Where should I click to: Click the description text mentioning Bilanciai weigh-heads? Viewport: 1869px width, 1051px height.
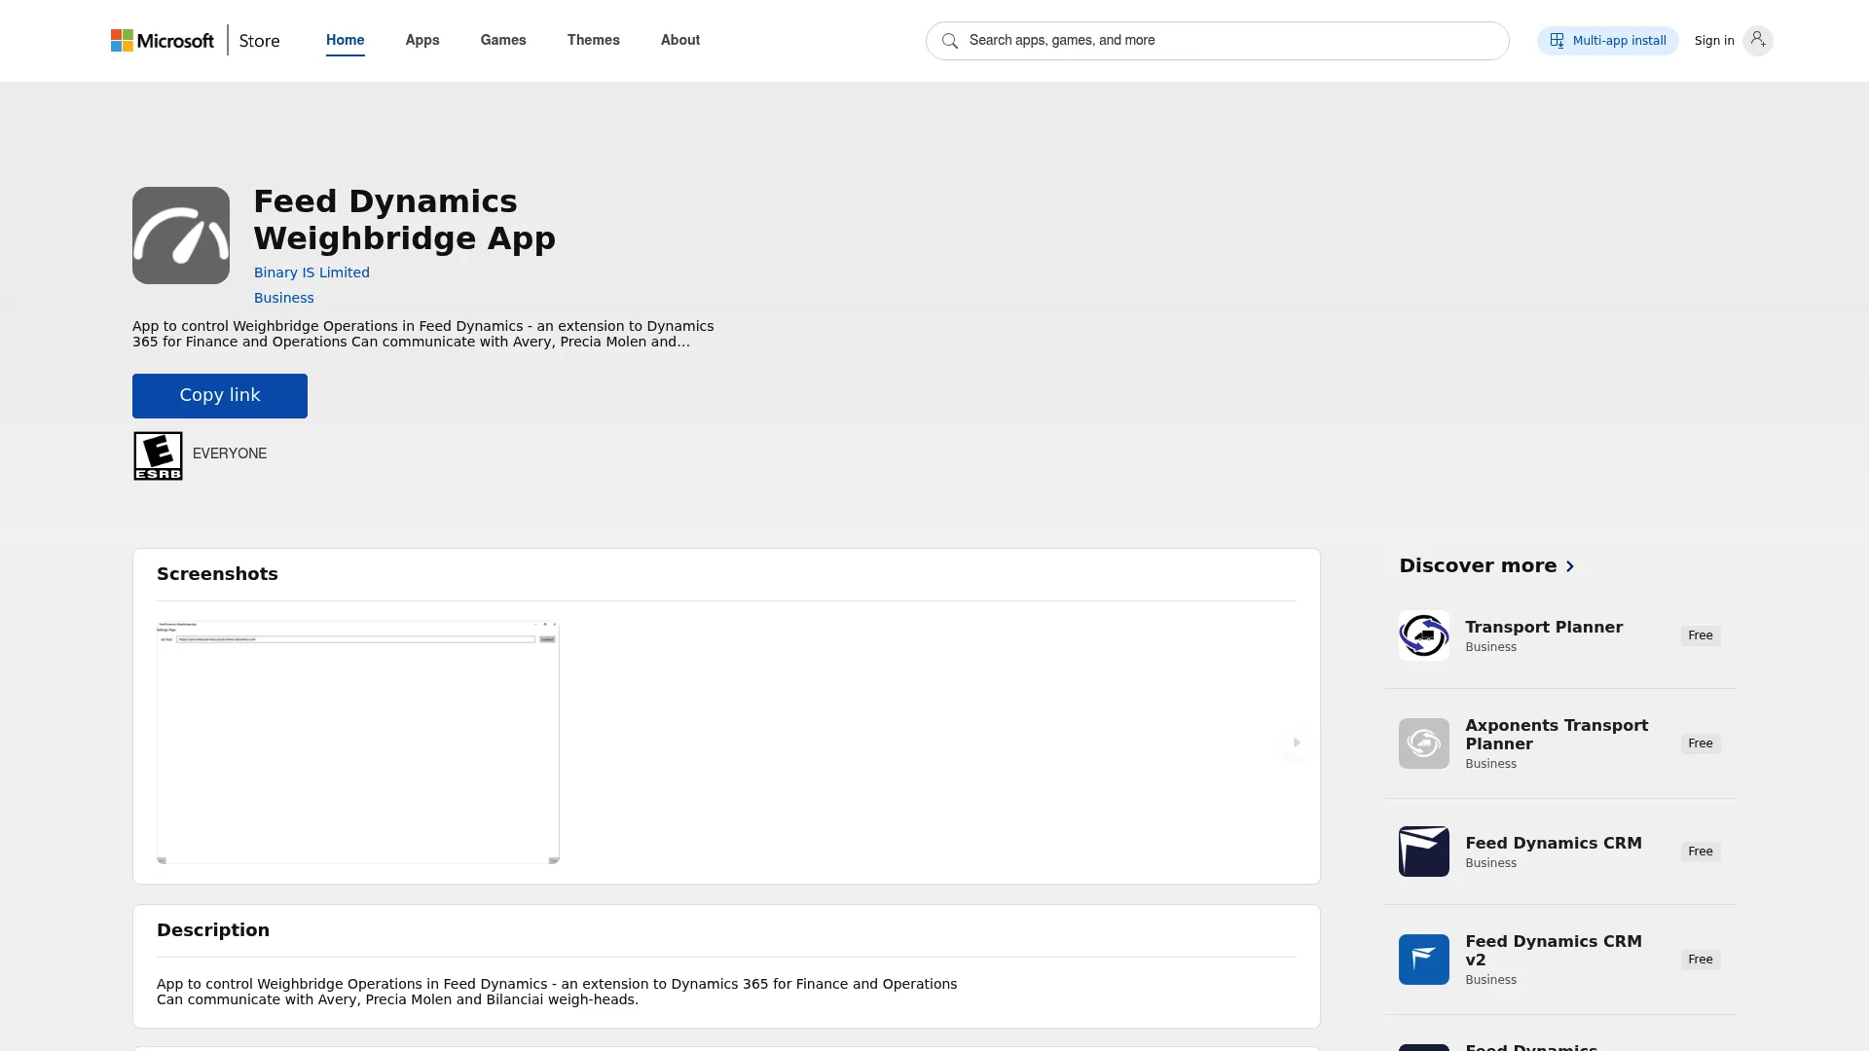point(557,992)
